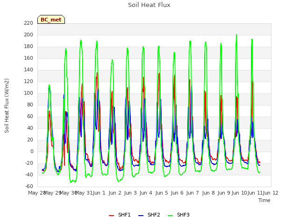Click the 80 y-axis tick label
This screenshot has height=224, width=299.
coord(30,105)
